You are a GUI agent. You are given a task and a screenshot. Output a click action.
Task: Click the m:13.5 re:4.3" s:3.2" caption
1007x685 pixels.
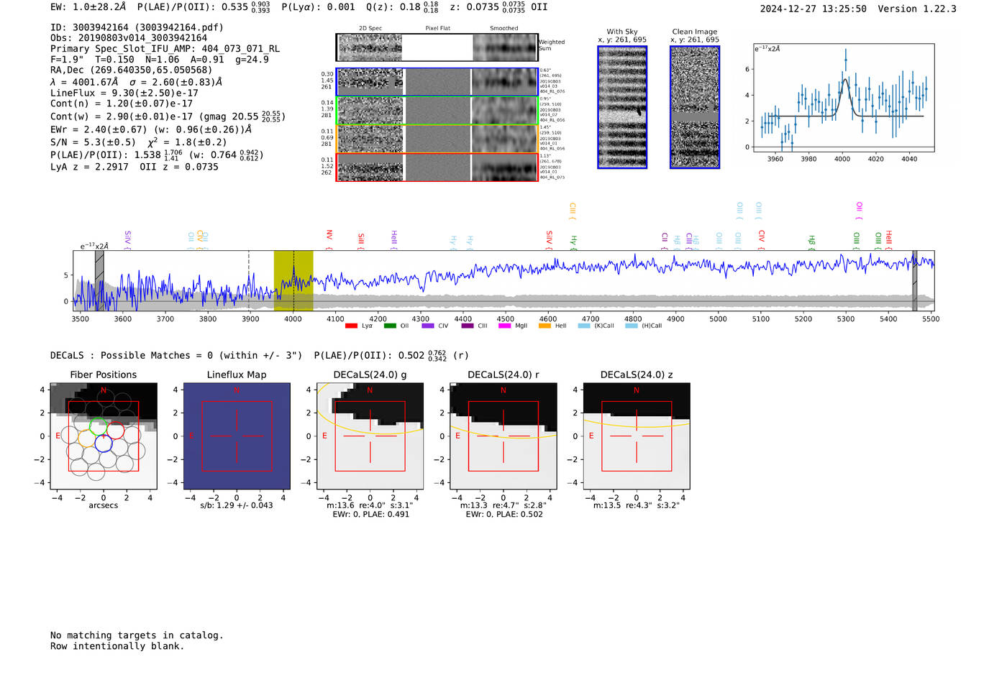637,505
